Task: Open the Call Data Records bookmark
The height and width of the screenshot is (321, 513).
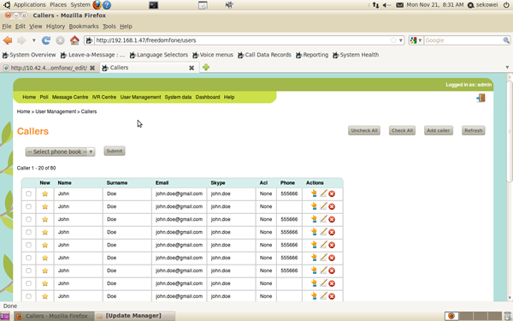Action: 264,55
